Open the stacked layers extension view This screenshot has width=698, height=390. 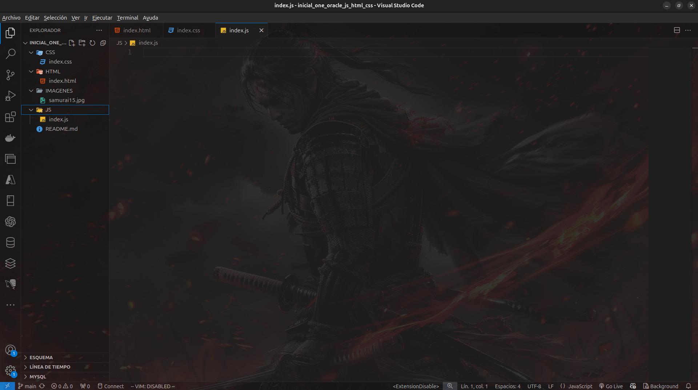10,263
